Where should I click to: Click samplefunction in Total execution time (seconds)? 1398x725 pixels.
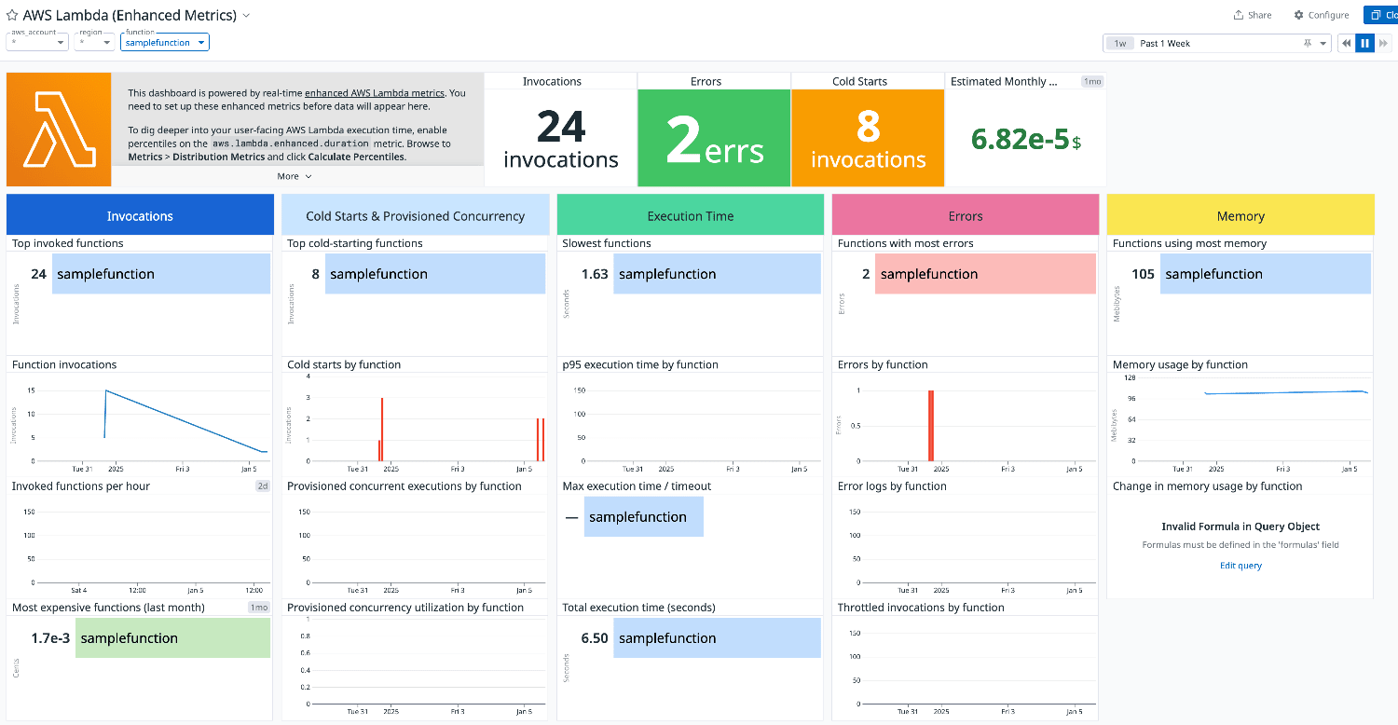[x=717, y=638]
